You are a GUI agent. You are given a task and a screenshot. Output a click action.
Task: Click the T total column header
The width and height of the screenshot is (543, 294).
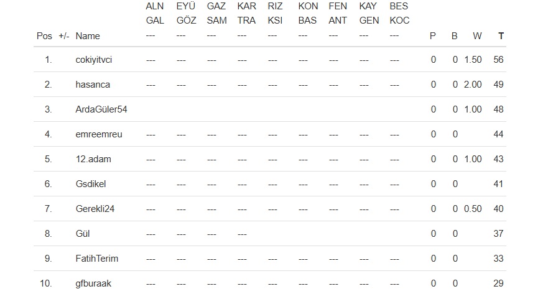pos(501,36)
